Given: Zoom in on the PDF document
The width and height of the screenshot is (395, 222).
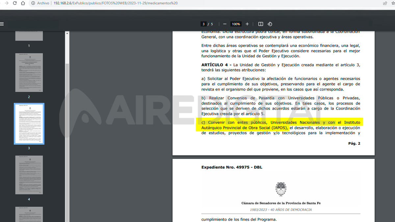Looking at the screenshot, I should [247, 24].
